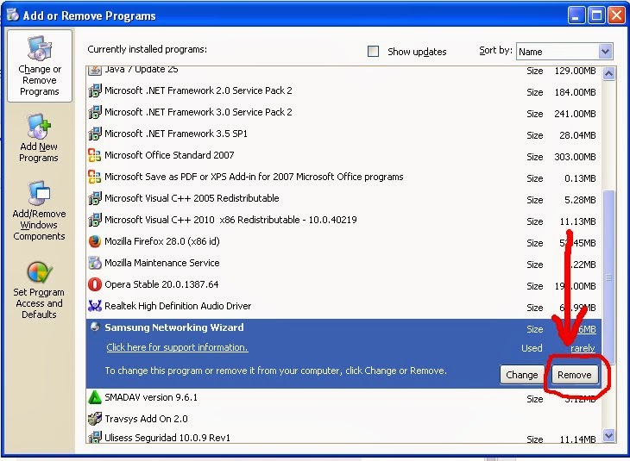Viewport: 630px width, 461px height.
Task: Click the Realtek Audio Driver icon
Action: (95, 306)
